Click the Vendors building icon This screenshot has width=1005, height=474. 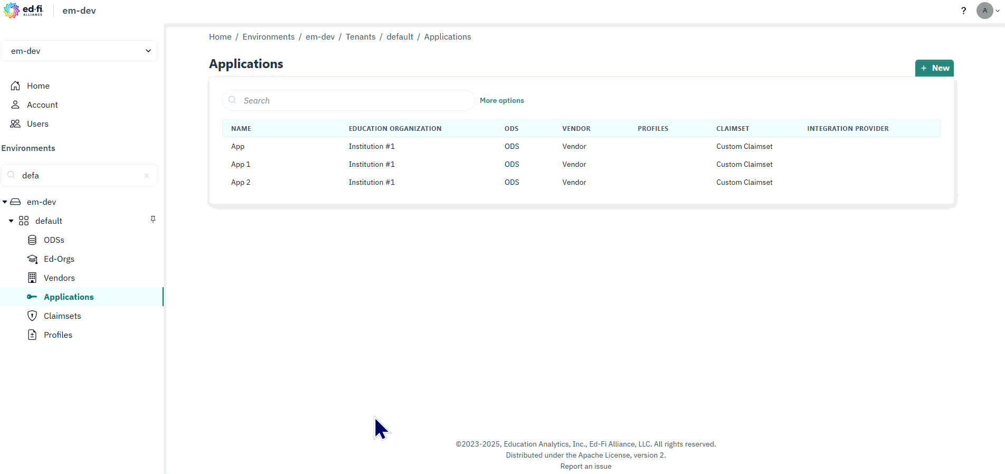pos(32,278)
